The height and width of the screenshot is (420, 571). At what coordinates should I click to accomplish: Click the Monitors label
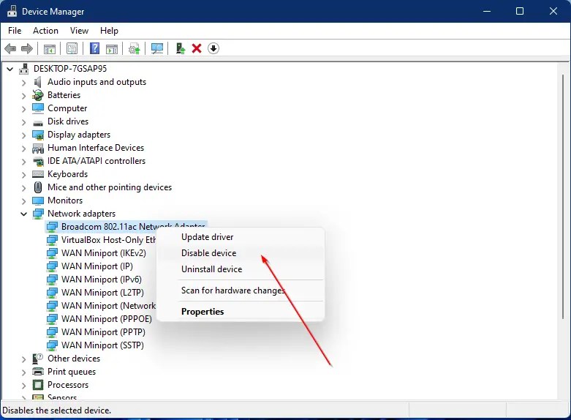point(65,200)
